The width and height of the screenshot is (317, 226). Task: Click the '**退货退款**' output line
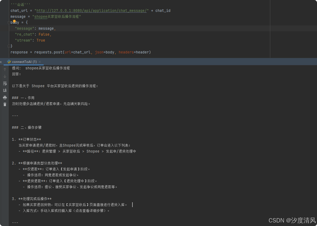[x=58, y=181]
